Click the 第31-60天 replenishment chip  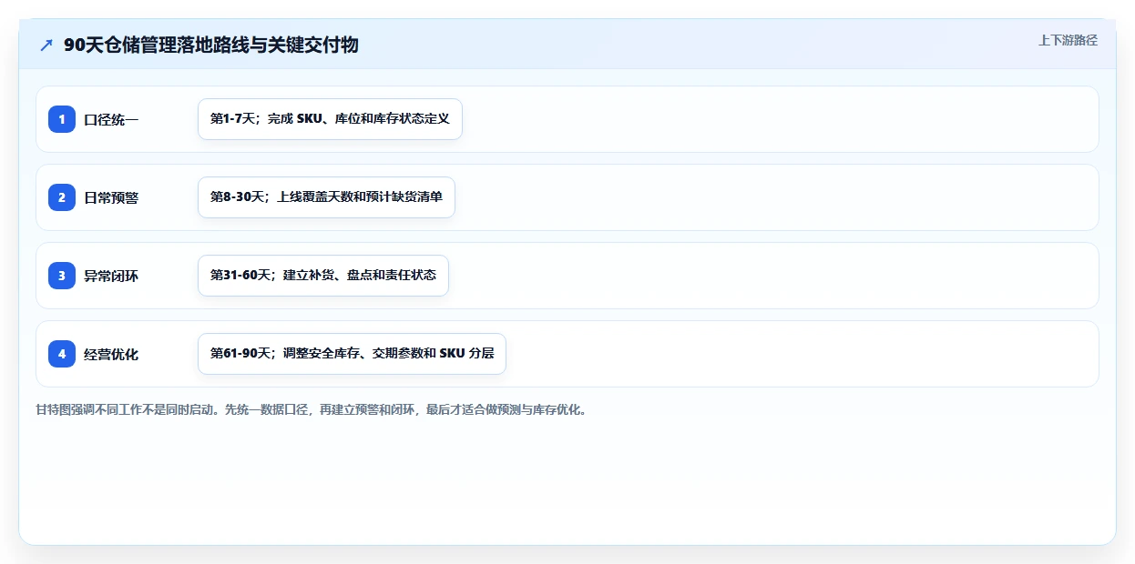pos(323,276)
